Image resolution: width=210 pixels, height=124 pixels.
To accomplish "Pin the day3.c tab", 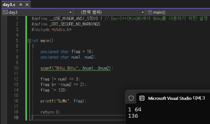I will 20,5.
